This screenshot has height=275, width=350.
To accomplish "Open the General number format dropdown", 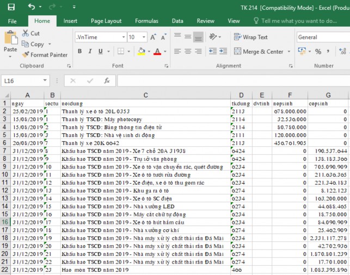I will pos(322,37).
